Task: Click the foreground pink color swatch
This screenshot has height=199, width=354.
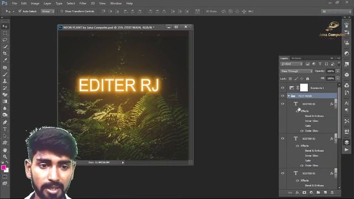Action: 3,167
